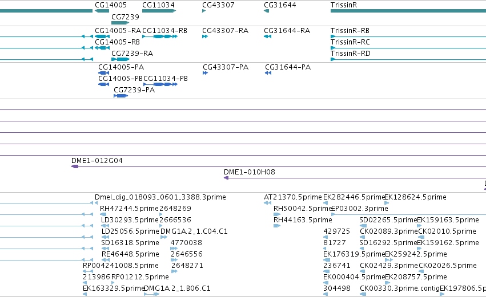Select the DME1-010H08 clone label
486x297 pixels.
coord(250,172)
